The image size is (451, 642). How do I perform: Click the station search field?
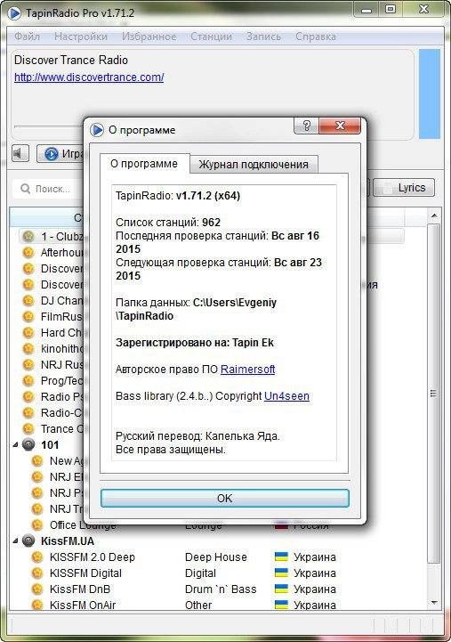(48, 189)
